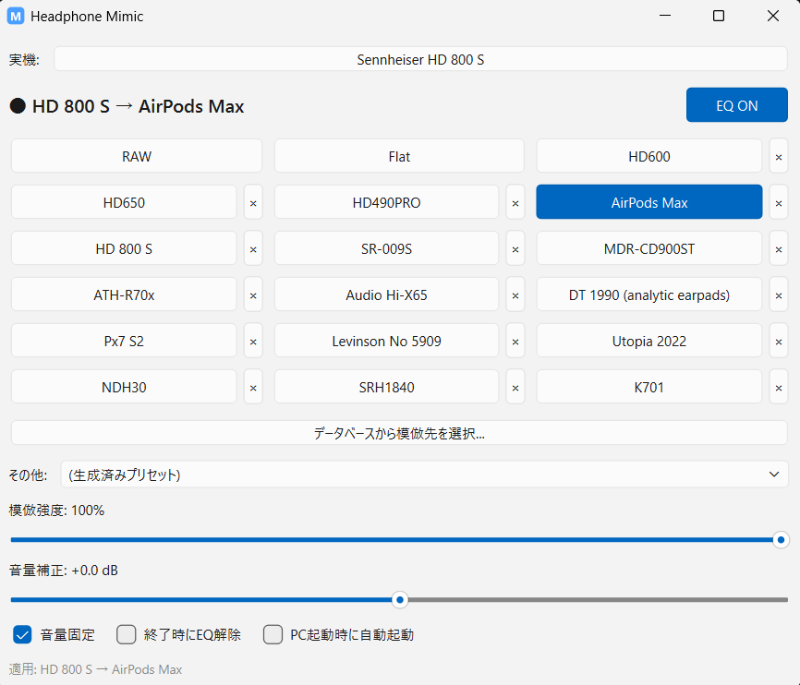This screenshot has height=685, width=800.
Task: Choose the HD600 preset
Action: click(x=649, y=156)
